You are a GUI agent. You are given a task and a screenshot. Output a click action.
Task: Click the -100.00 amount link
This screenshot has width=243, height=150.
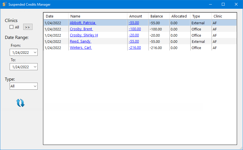pyautogui.click(x=135, y=29)
